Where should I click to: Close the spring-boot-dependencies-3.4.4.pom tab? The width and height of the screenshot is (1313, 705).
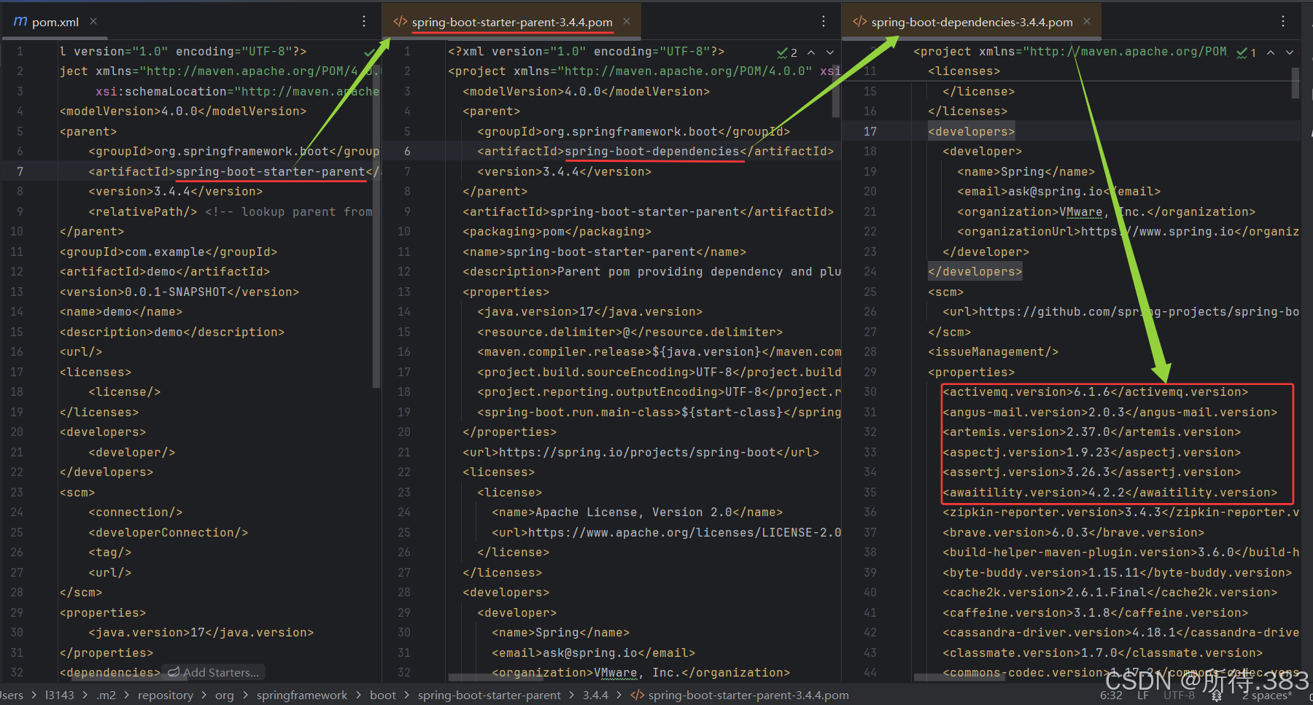(1087, 22)
